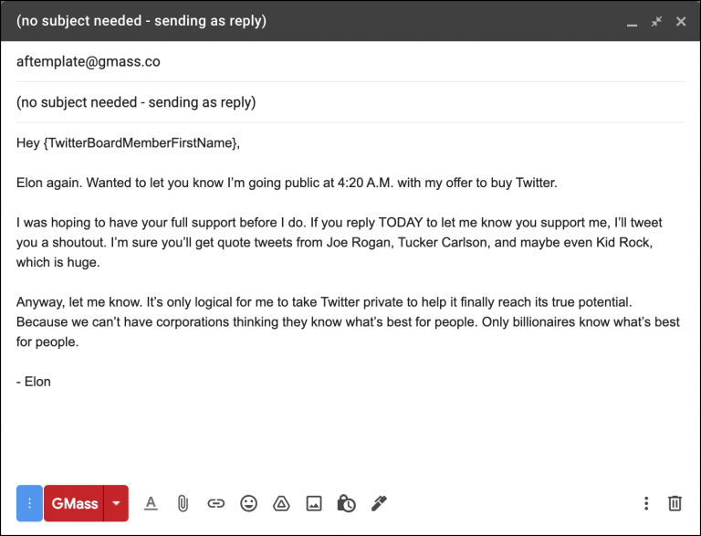Expand GMass settings red arrow
The image size is (701, 536).
(x=116, y=503)
